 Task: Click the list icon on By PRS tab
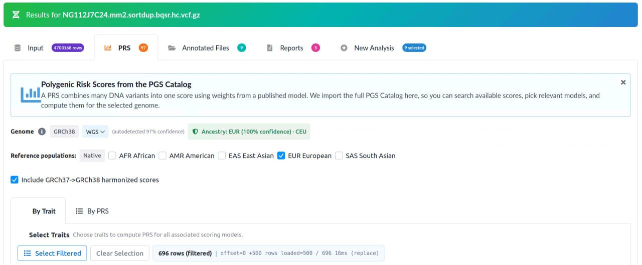click(x=79, y=211)
